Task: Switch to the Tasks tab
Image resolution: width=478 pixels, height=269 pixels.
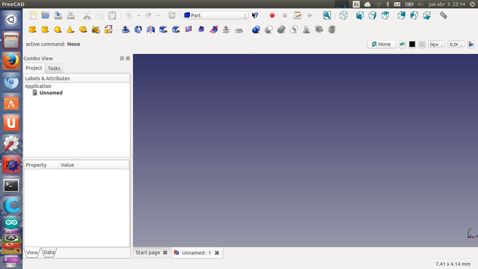Action: click(54, 68)
